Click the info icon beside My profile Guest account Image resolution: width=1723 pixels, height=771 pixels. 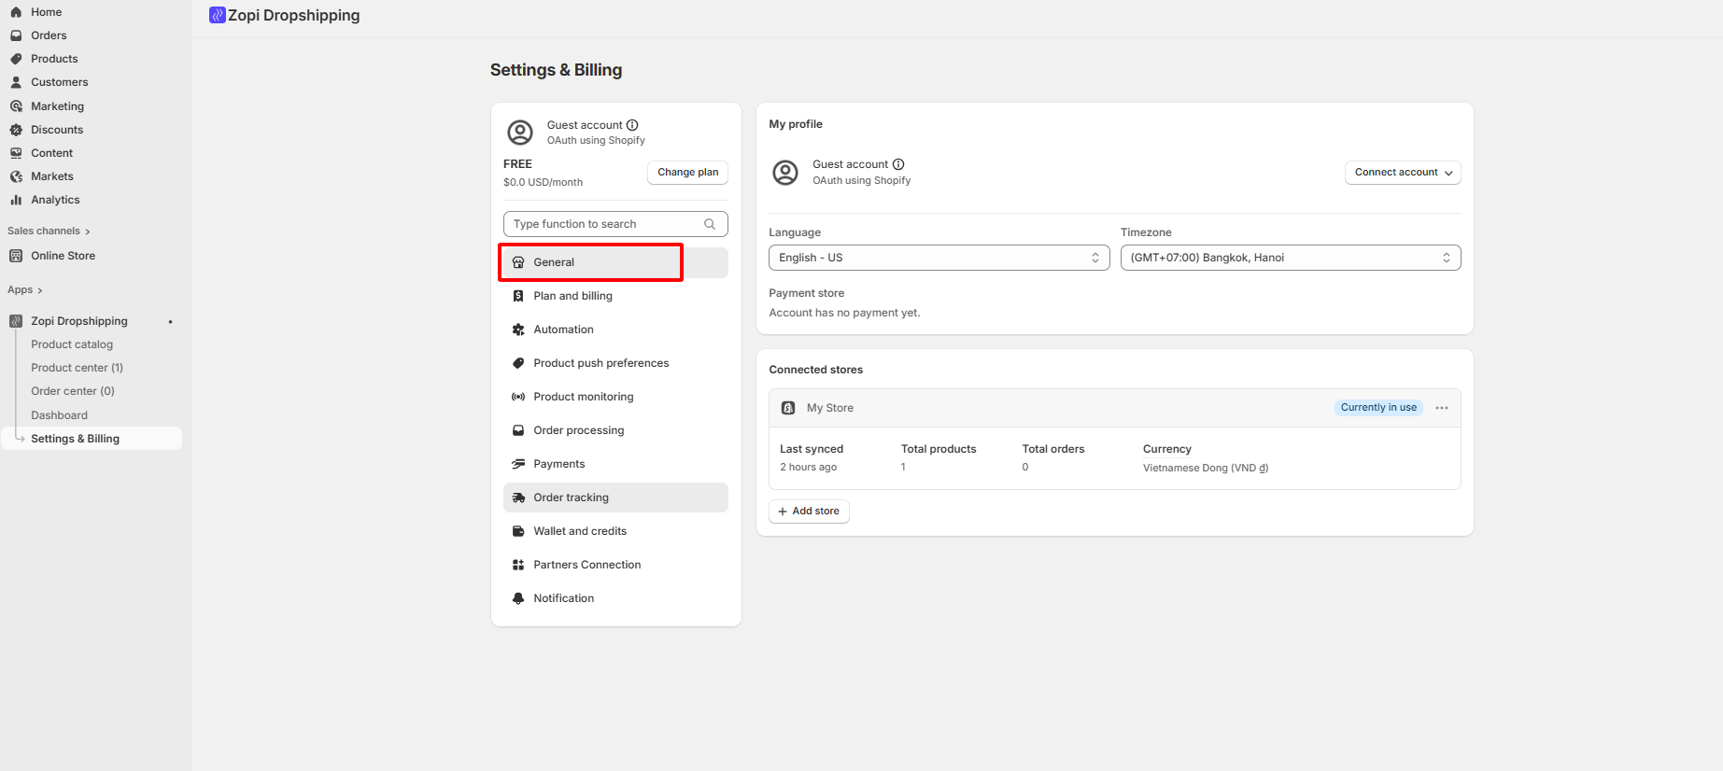click(x=898, y=164)
